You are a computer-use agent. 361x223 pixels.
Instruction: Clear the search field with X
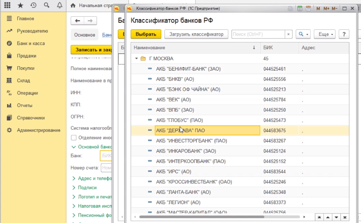288,34
